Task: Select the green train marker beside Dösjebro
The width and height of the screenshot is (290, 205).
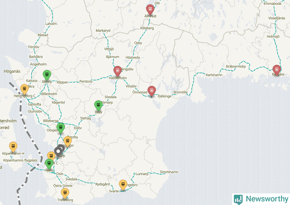Action: point(61,128)
